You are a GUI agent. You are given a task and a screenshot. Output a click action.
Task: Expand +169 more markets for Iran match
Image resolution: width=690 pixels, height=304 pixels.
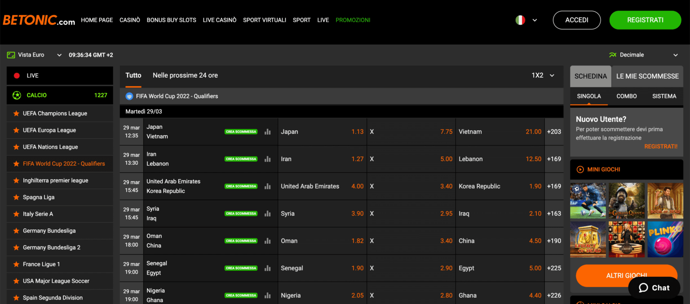[x=554, y=159]
